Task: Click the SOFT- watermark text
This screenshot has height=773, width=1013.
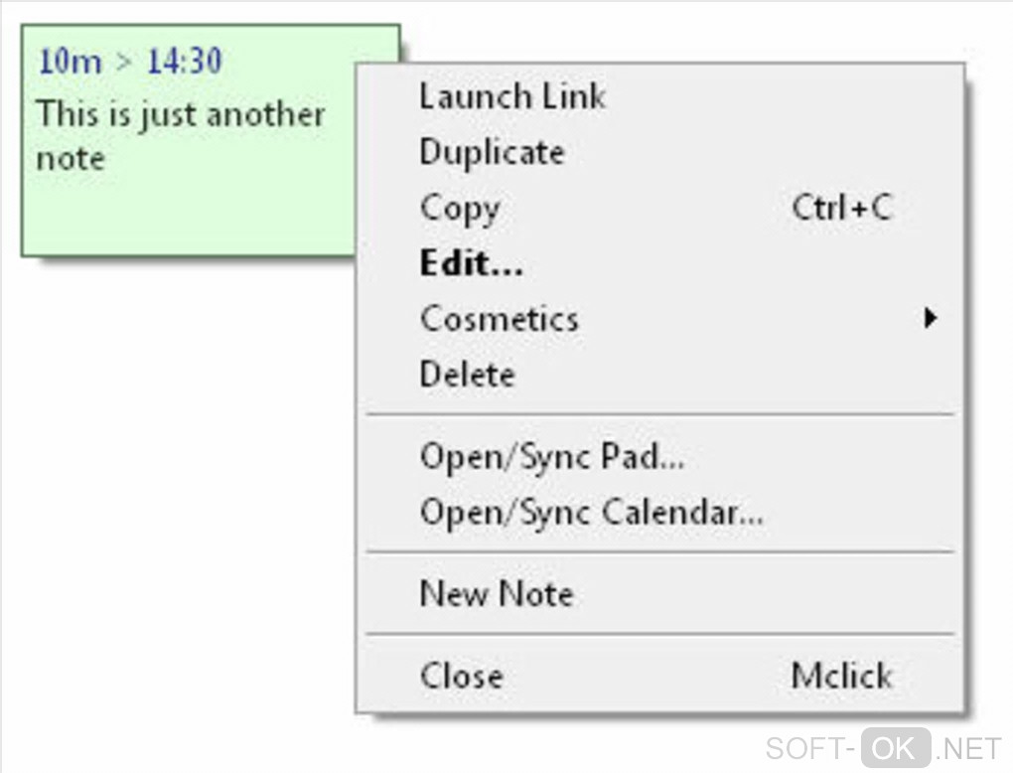Action: (809, 746)
